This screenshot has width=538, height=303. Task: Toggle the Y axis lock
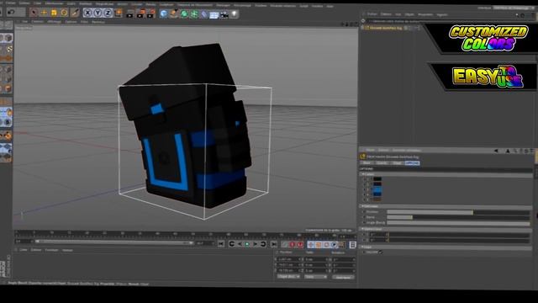pos(98,13)
